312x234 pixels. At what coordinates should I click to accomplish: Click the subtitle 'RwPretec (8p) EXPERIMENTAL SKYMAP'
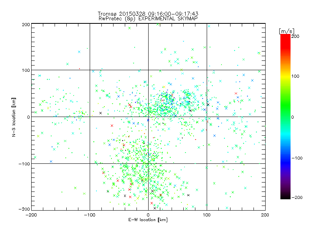148,19
